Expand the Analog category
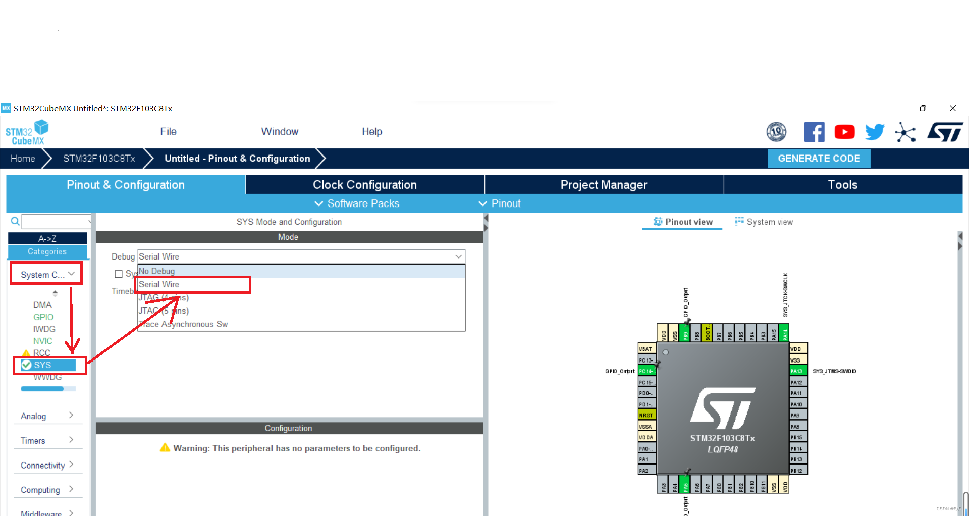Viewport: 969px width, 516px height. pos(47,416)
